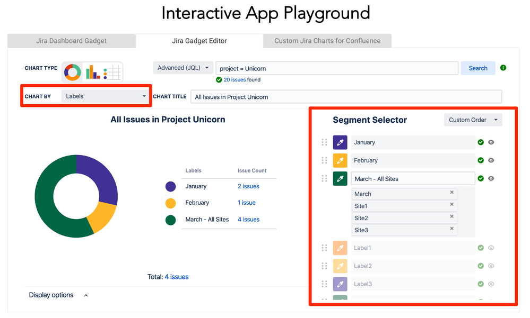This screenshot has width=530, height=318.
Task: Choose the table chart type icon
Action: tap(113, 69)
